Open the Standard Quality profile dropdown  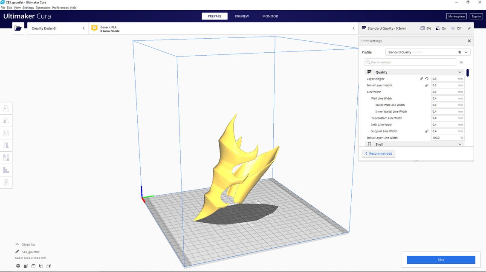(x=428, y=52)
